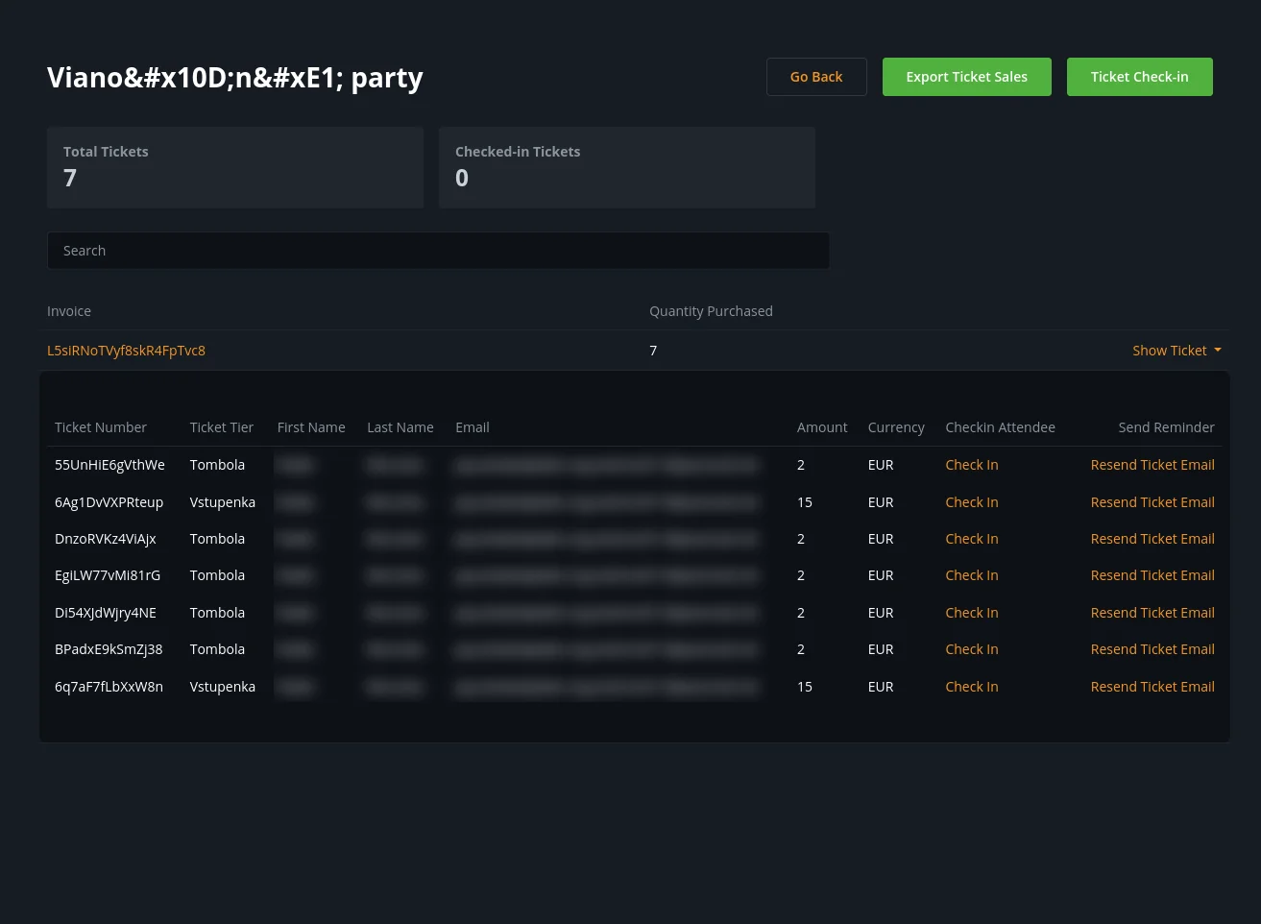The width and height of the screenshot is (1261, 924).
Task: Resend ticket email for BPadxE9kSmZj38
Action: point(1152,649)
